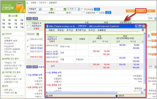Click the 인쇄하기 button
The image size is (157, 99).
(x=140, y=11)
